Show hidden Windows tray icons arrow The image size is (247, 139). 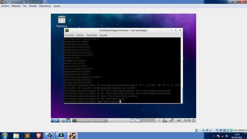pos(214,136)
